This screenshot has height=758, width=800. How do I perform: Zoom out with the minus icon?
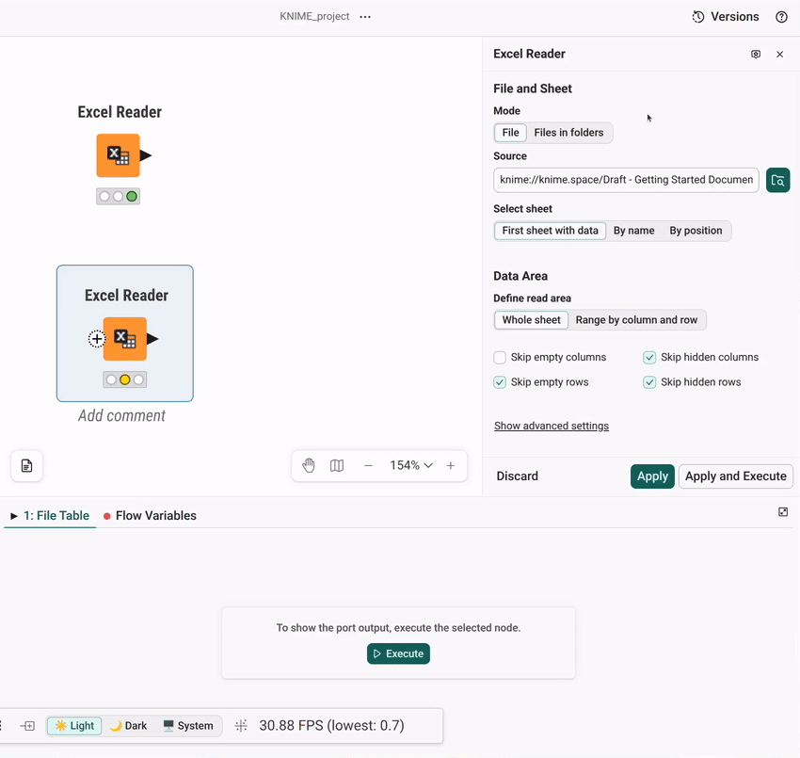click(368, 465)
